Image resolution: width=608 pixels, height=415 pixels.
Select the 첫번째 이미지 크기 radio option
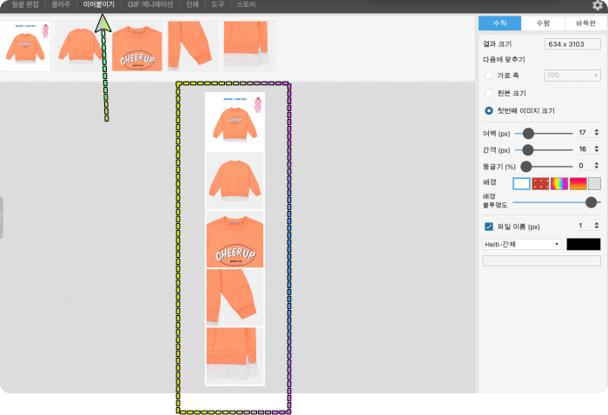[489, 111]
